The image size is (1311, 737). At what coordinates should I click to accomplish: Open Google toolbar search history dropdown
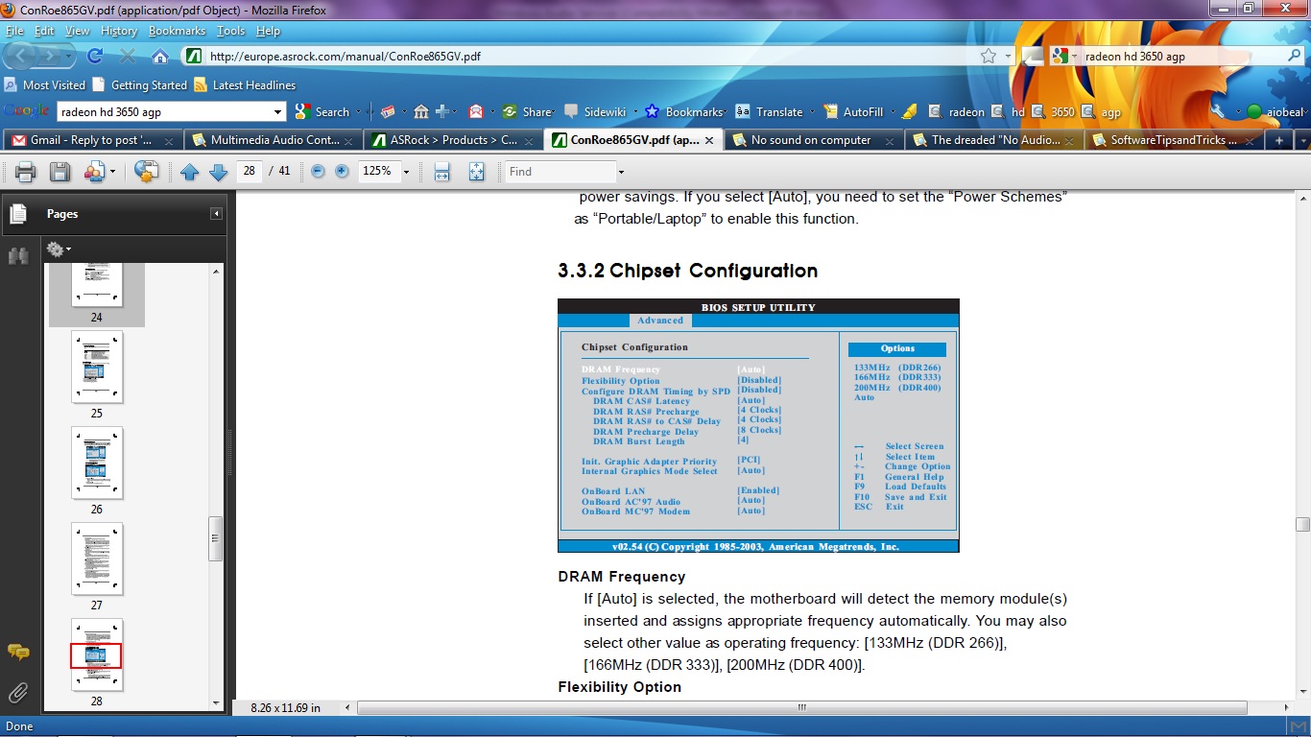278,112
